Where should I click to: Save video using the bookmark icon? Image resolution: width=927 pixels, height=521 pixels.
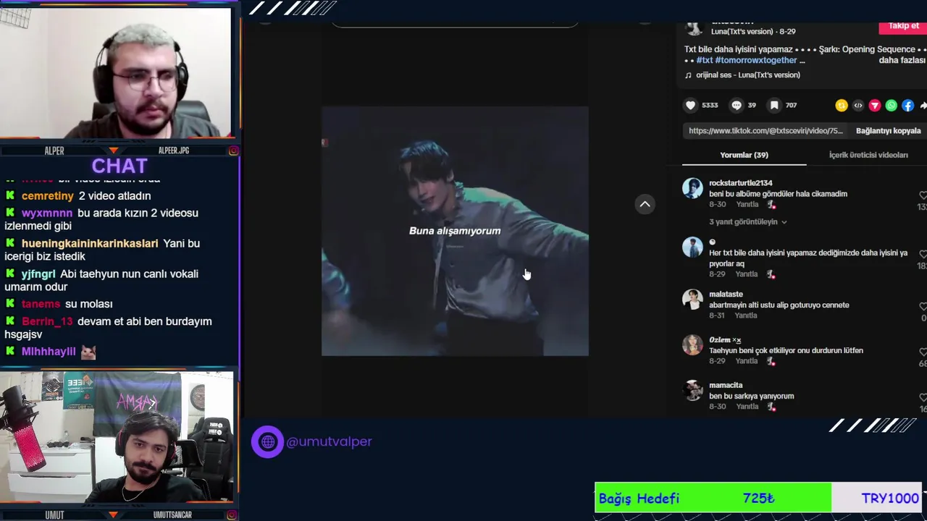pyautogui.click(x=774, y=106)
